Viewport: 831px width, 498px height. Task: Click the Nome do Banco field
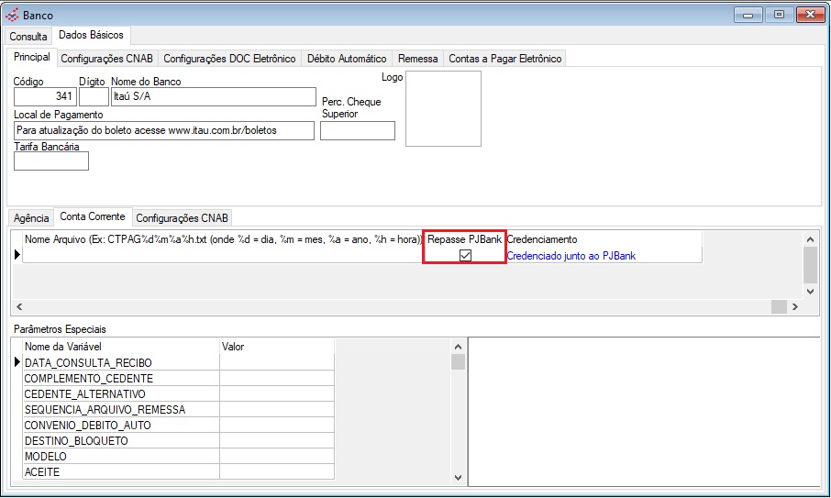coord(213,96)
